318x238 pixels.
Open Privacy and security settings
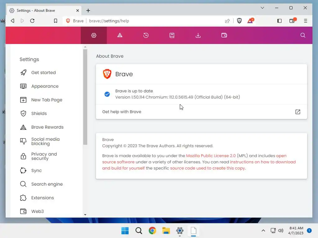point(44,156)
